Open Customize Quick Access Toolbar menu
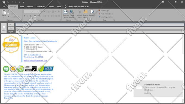Viewport: 185px width, 104px height. point(23,2)
